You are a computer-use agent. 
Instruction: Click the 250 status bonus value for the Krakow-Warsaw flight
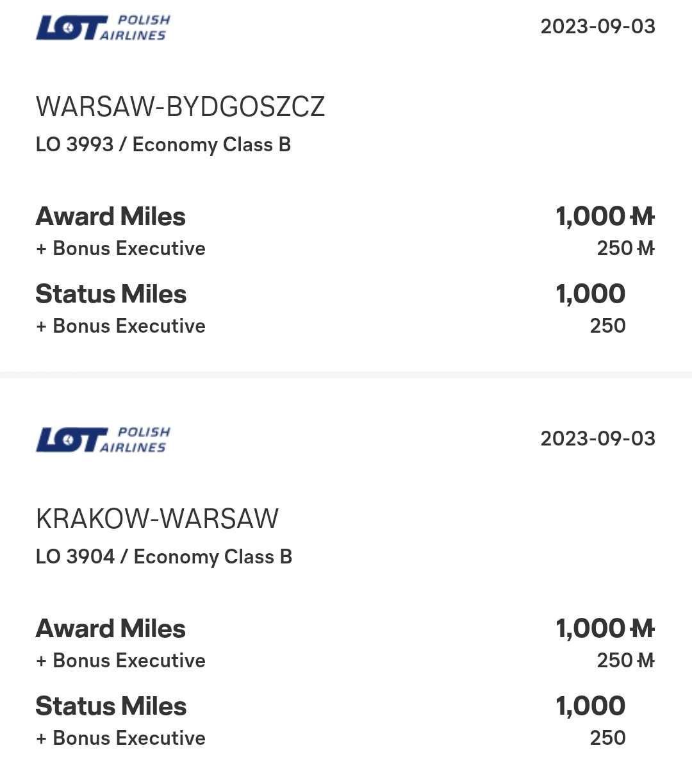[607, 738]
